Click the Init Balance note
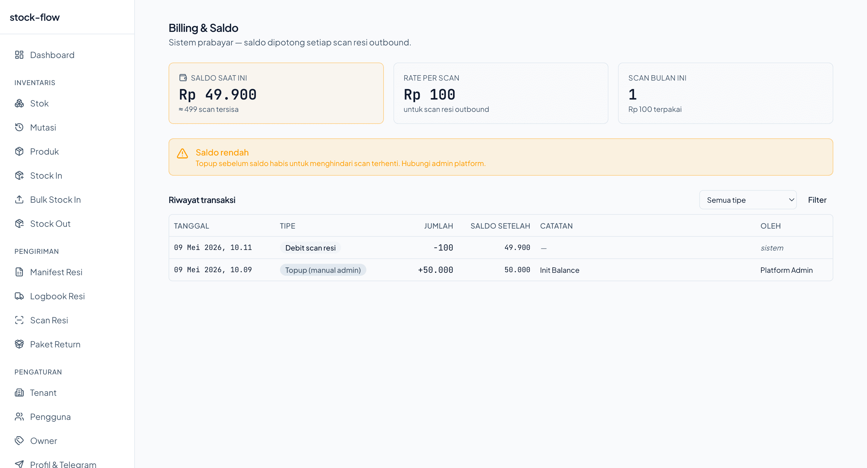 (559, 270)
